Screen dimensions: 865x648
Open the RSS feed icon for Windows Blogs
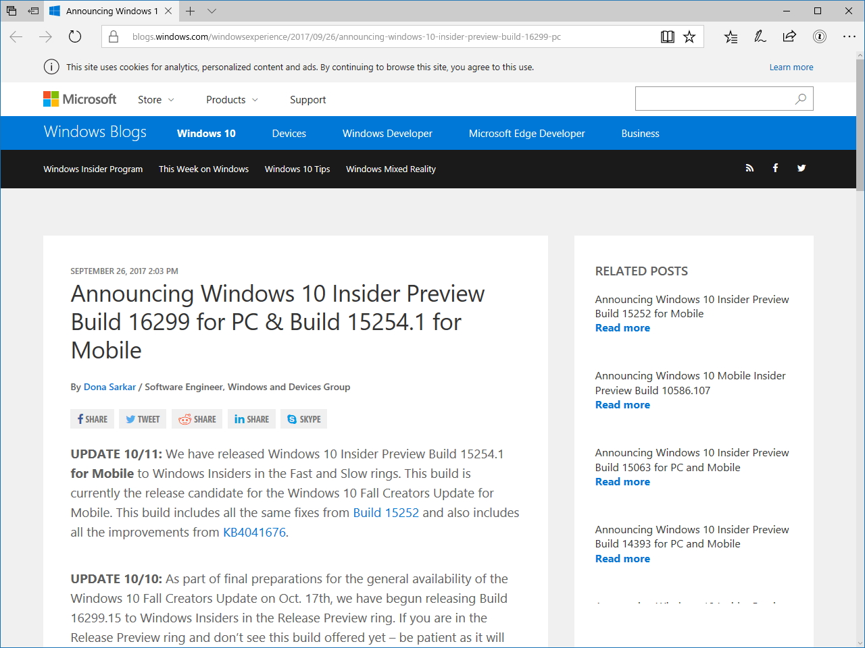point(749,167)
